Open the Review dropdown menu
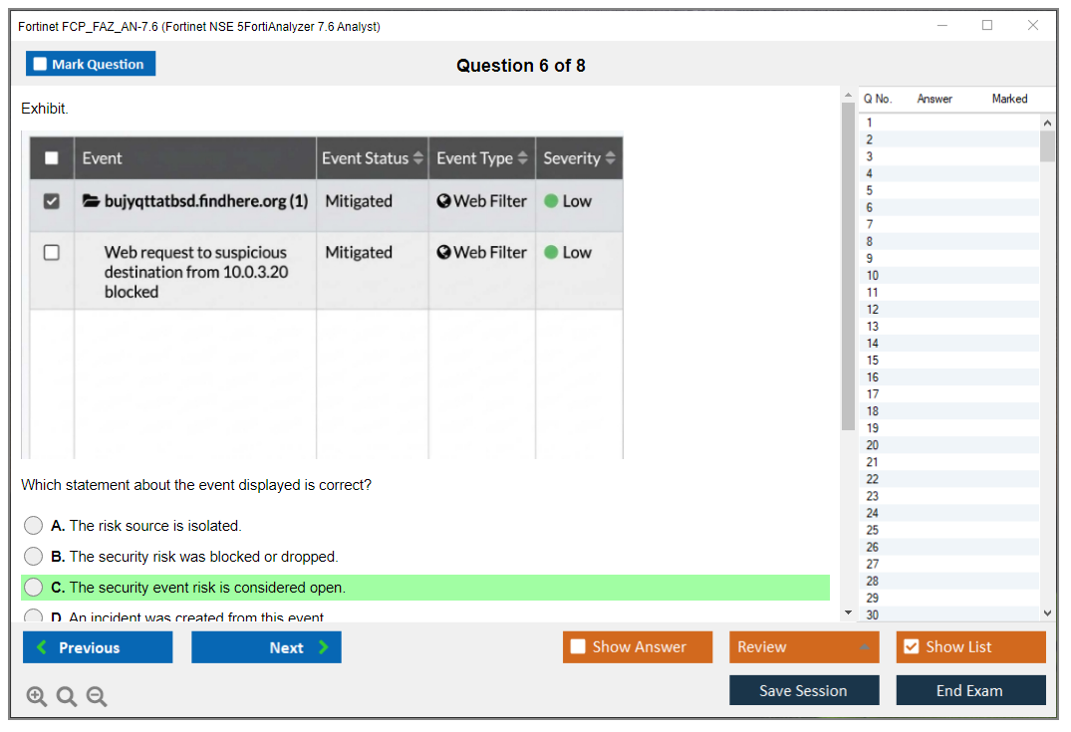1071x732 pixels. click(x=804, y=646)
